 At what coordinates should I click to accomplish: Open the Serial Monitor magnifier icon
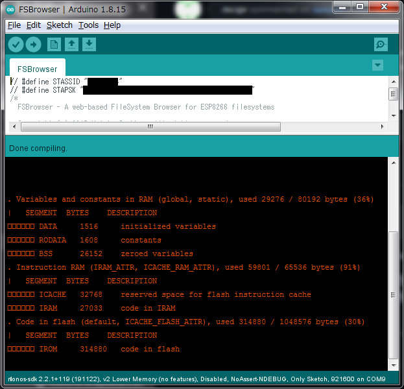coord(381,45)
